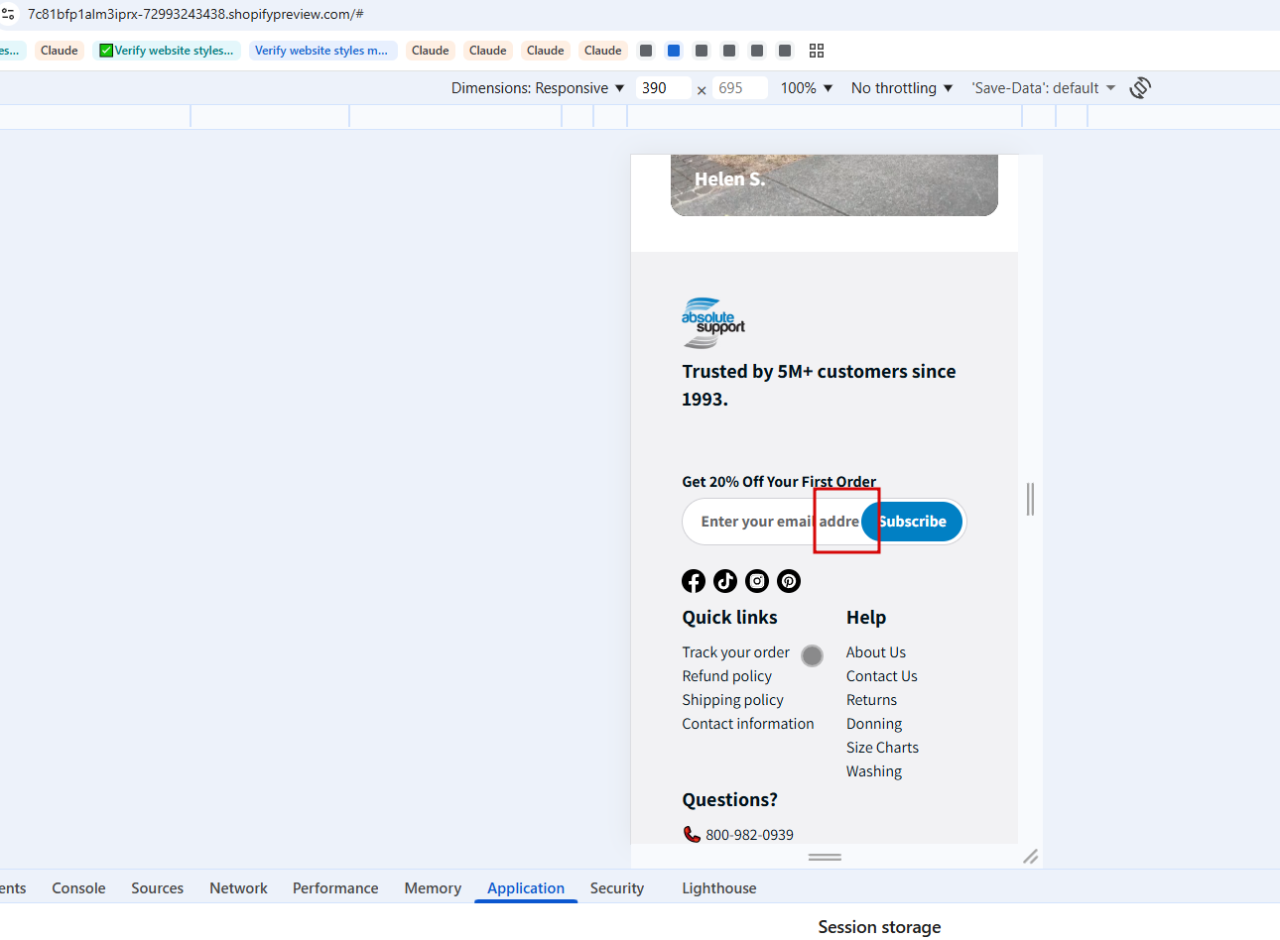The image size is (1280, 940).
Task: Open the Shipping policy link
Action: (733, 700)
